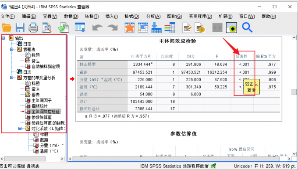Click the save floppy disk icon
This screenshot has height=170, width=298.
[20, 27]
